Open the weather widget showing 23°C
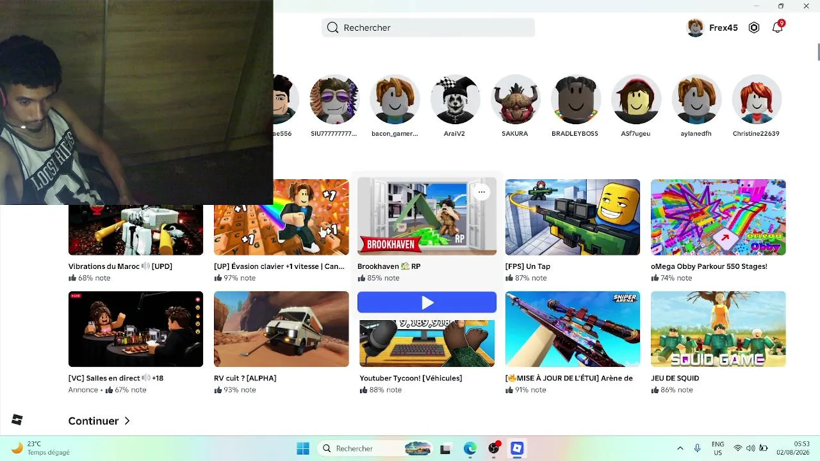 pyautogui.click(x=41, y=448)
